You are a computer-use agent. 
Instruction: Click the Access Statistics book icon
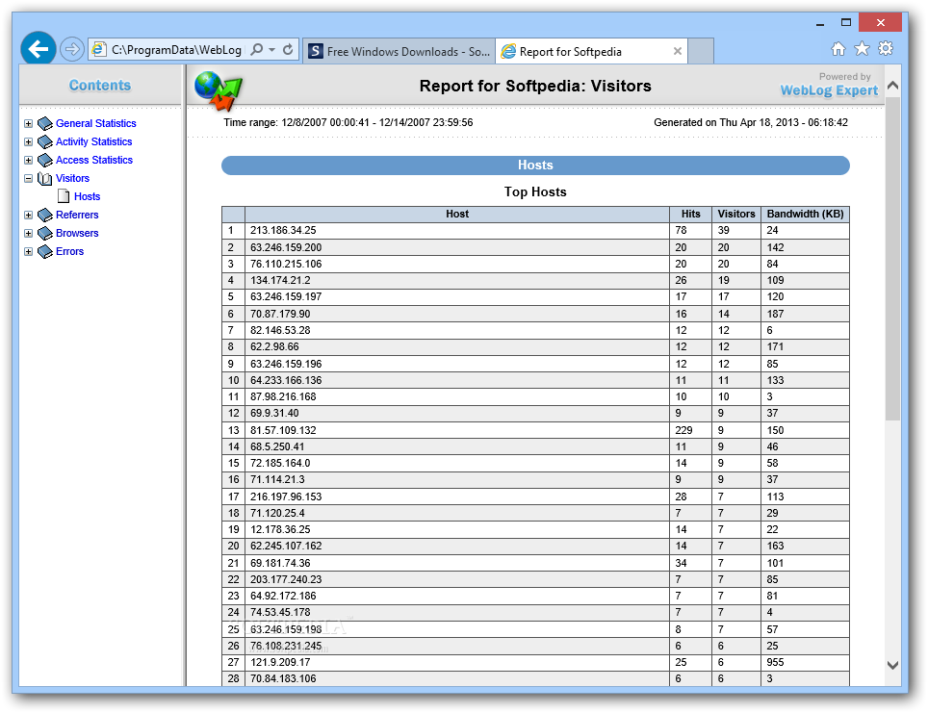(45, 161)
